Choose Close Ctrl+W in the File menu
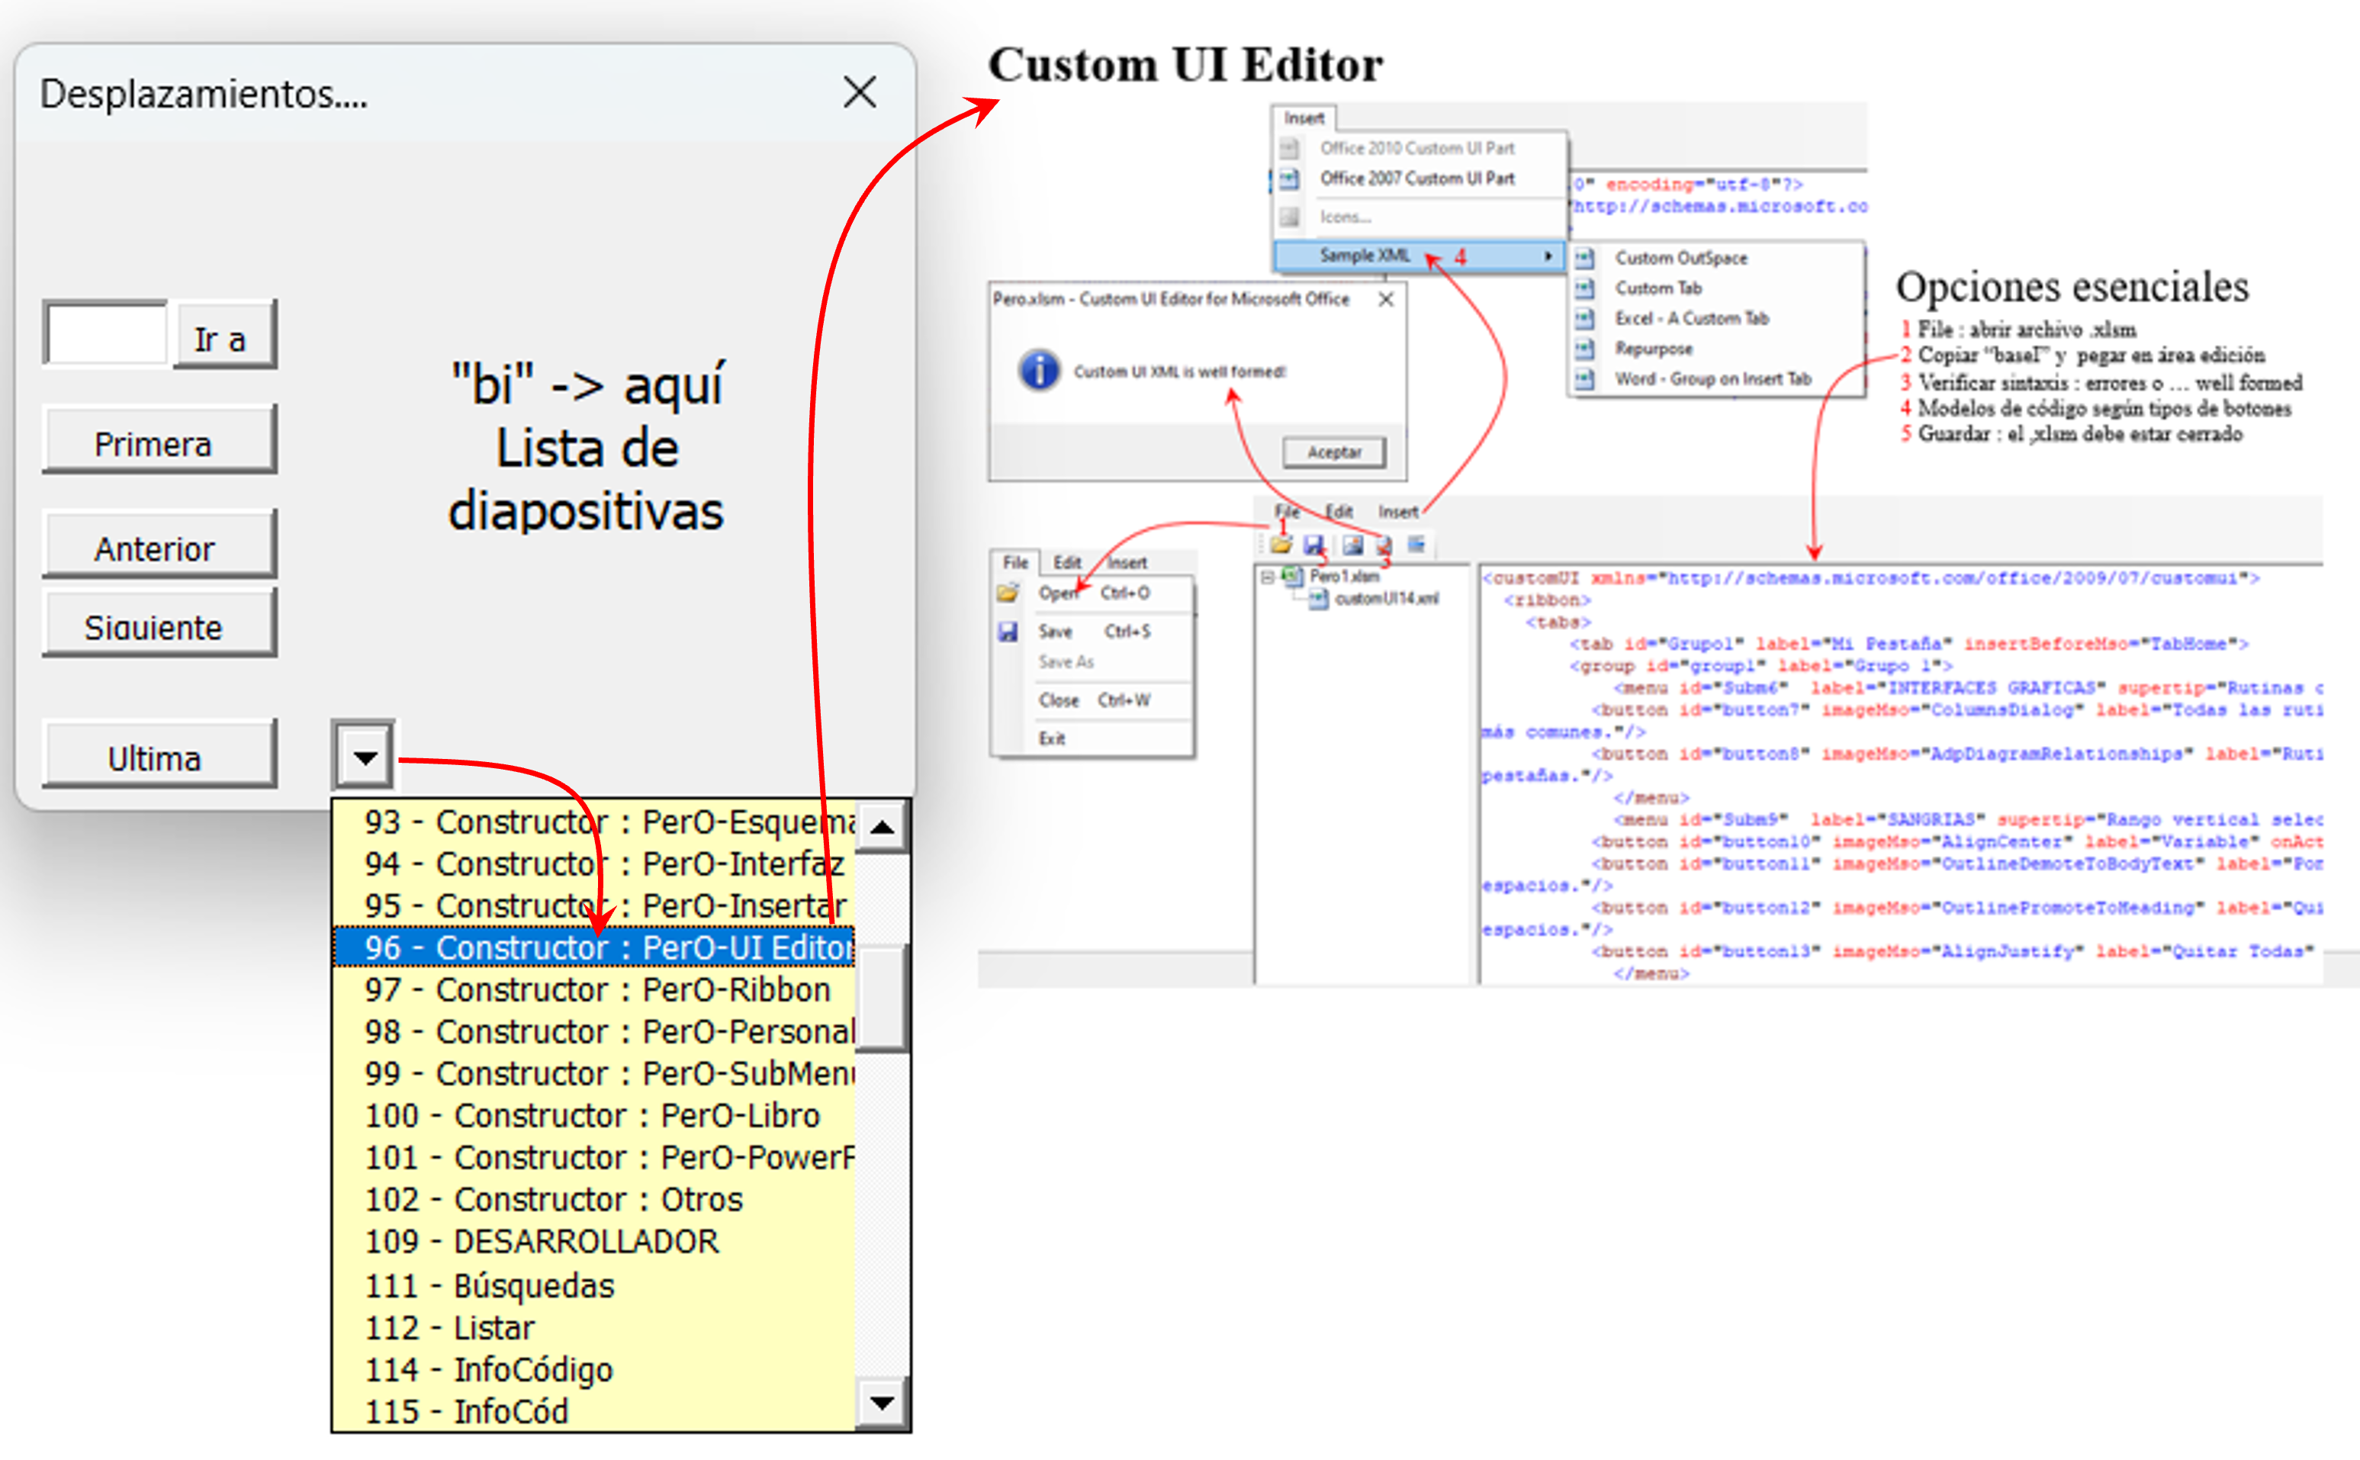 coord(1093,700)
